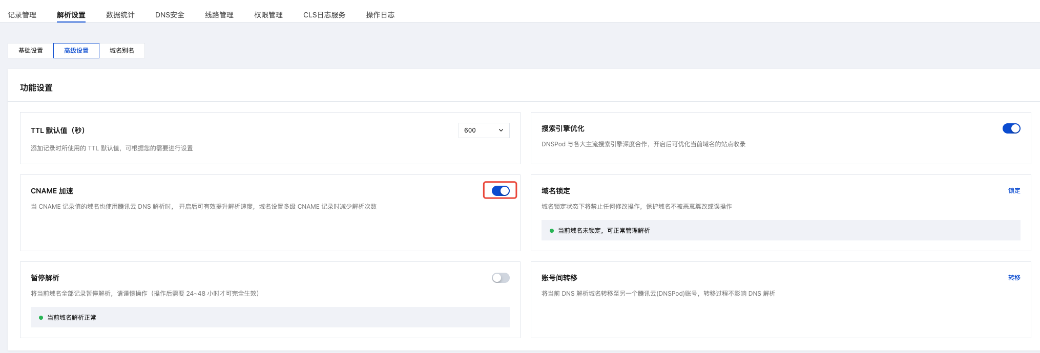Screen dimensions: 1040x353
Task: Click the TTL description text 添加记录时所使用的
Action: 112,148
